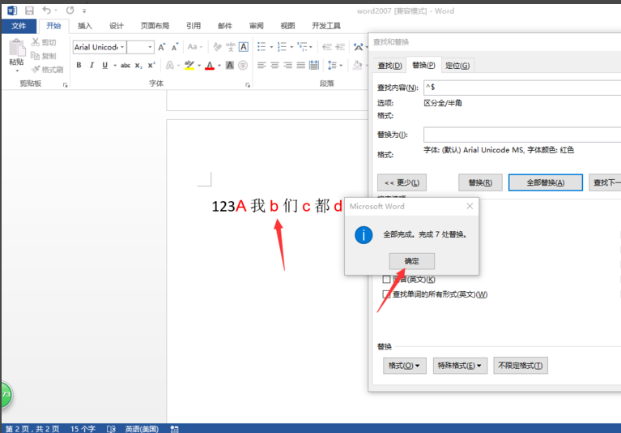Increase paragraph indent

pos(340,47)
